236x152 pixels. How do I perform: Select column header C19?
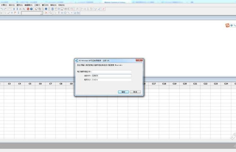click(x=174, y=84)
